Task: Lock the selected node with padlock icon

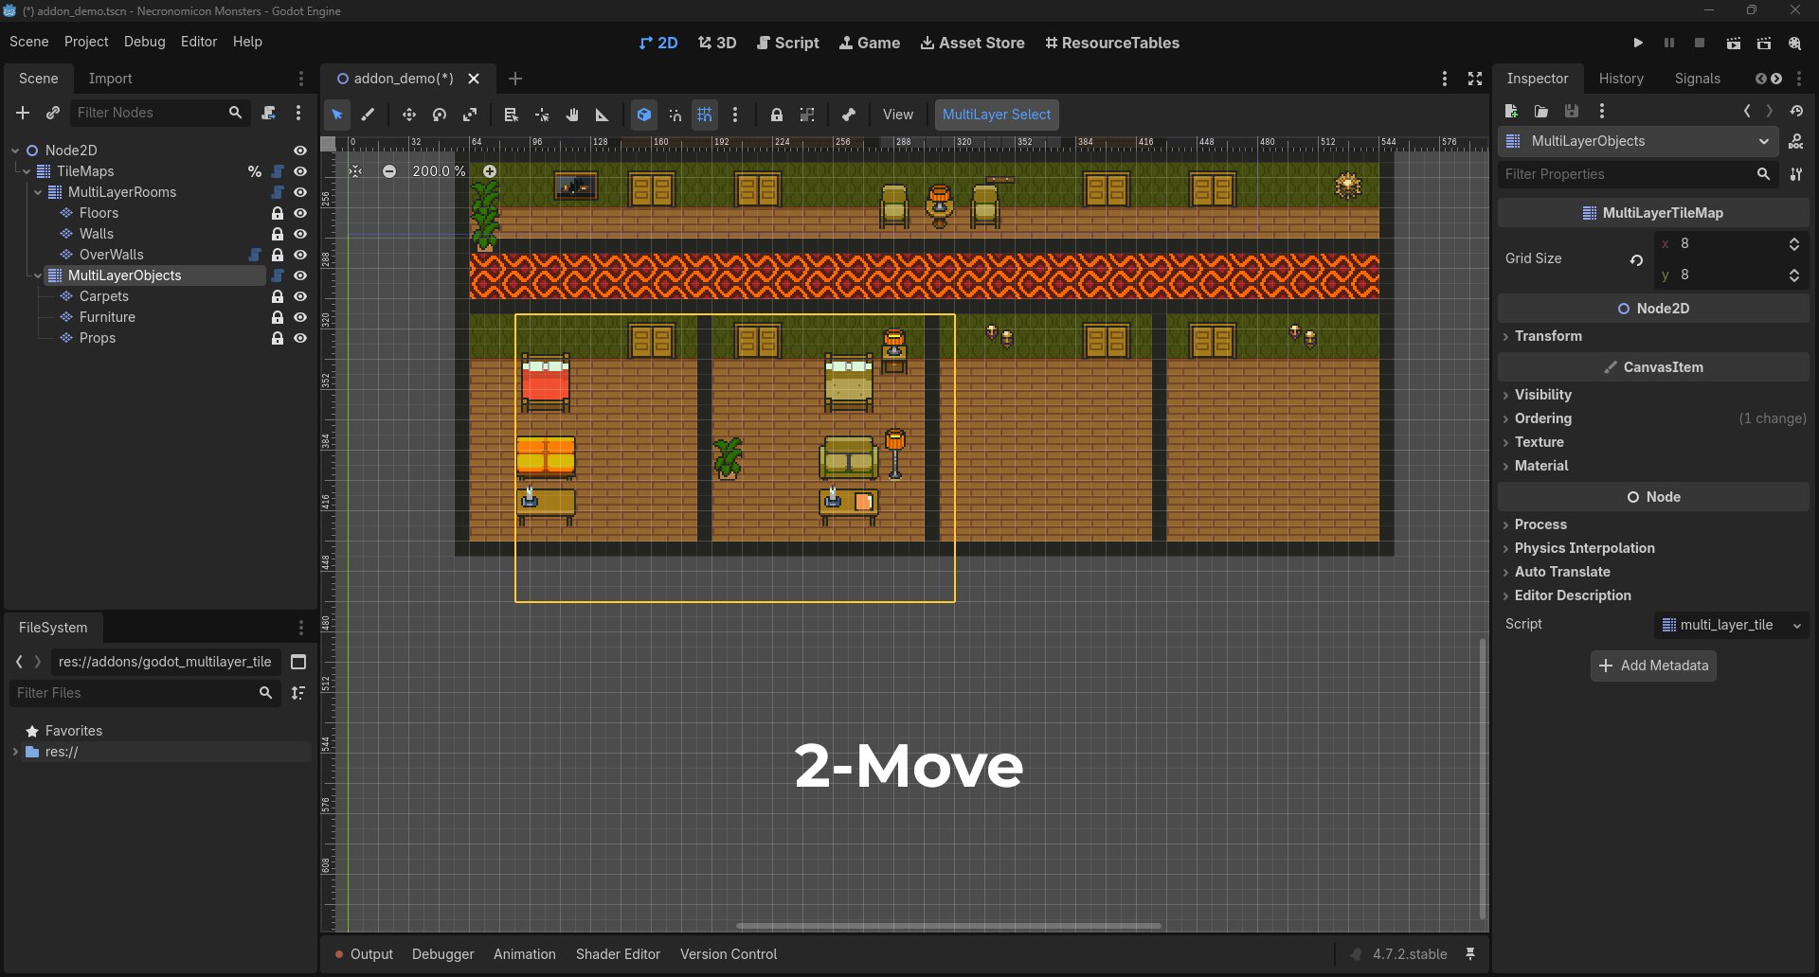Action: [777, 115]
